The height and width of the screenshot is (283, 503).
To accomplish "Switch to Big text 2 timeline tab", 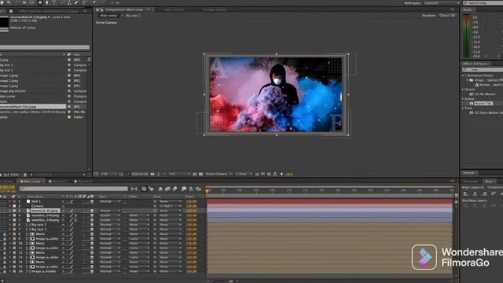I will (83, 182).
